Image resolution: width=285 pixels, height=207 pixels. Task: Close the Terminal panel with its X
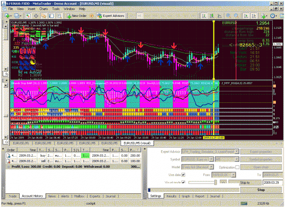click(3, 149)
